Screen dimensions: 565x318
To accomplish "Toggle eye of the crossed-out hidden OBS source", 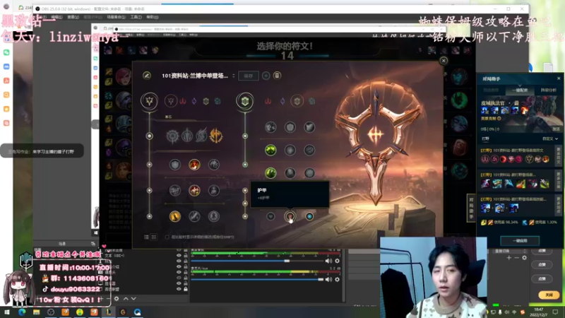I will pos(179,278).
